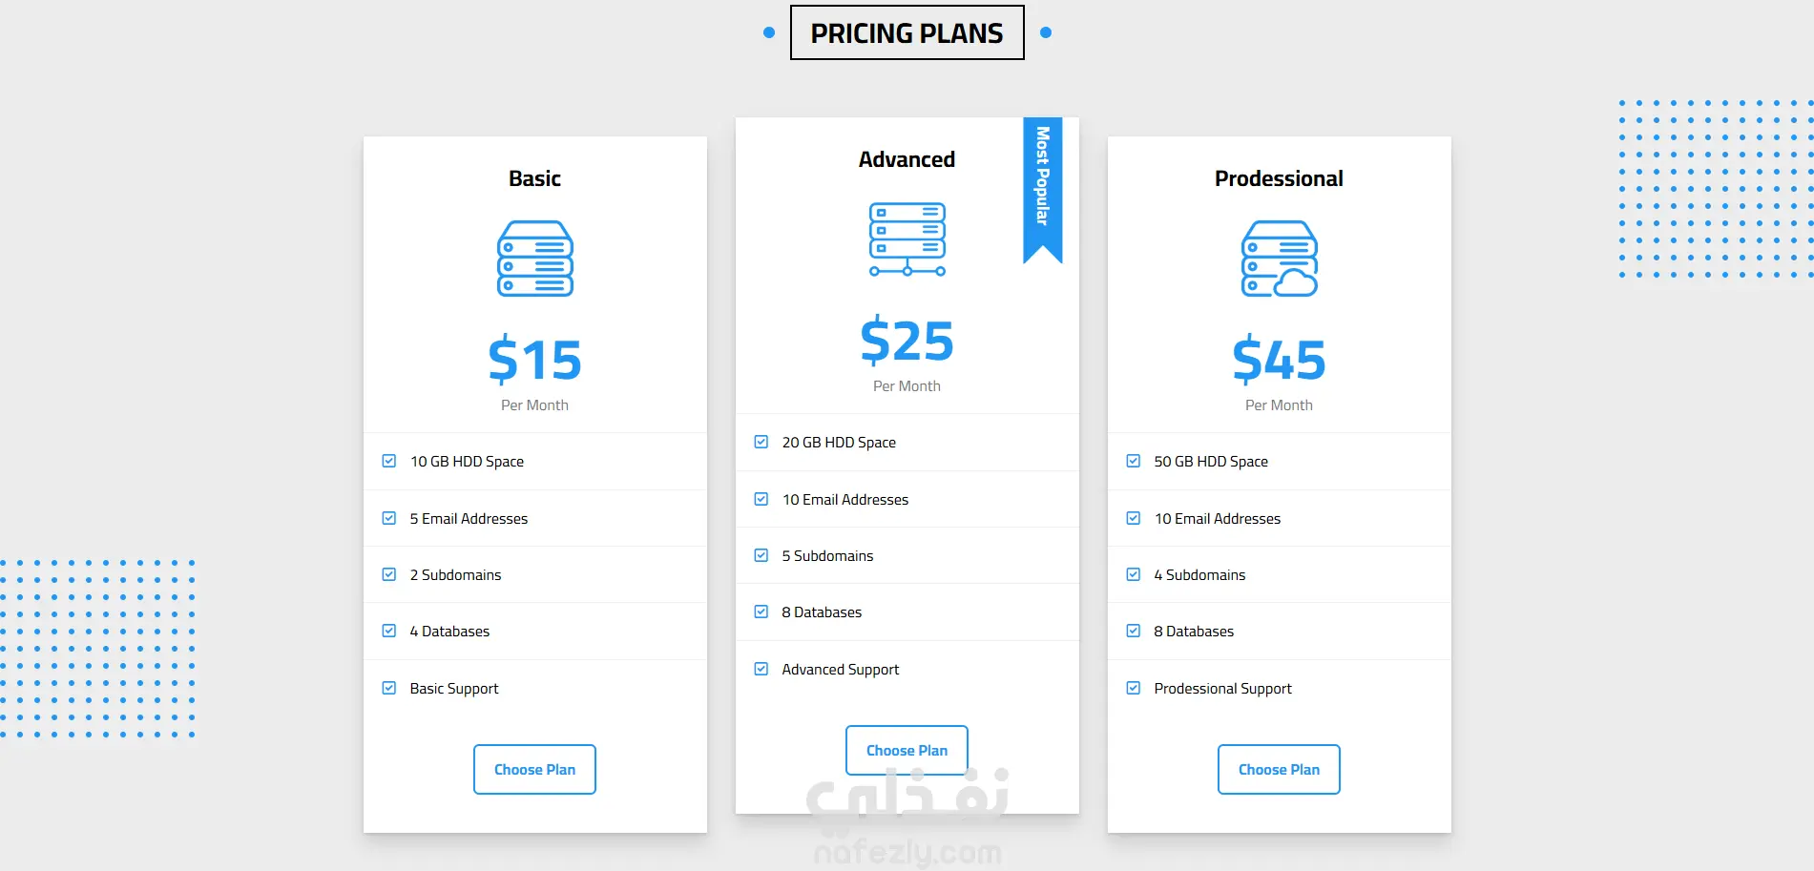This screenshot has height=871, width=1814.
Task: Choose the Basic plan button
Action: (534, 769)
